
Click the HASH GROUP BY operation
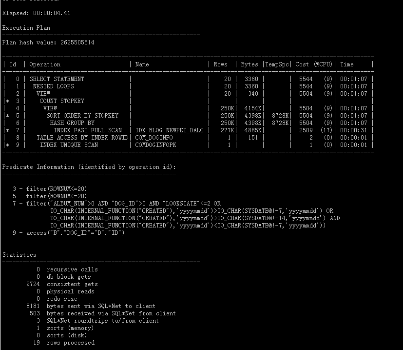click(72, 123)
